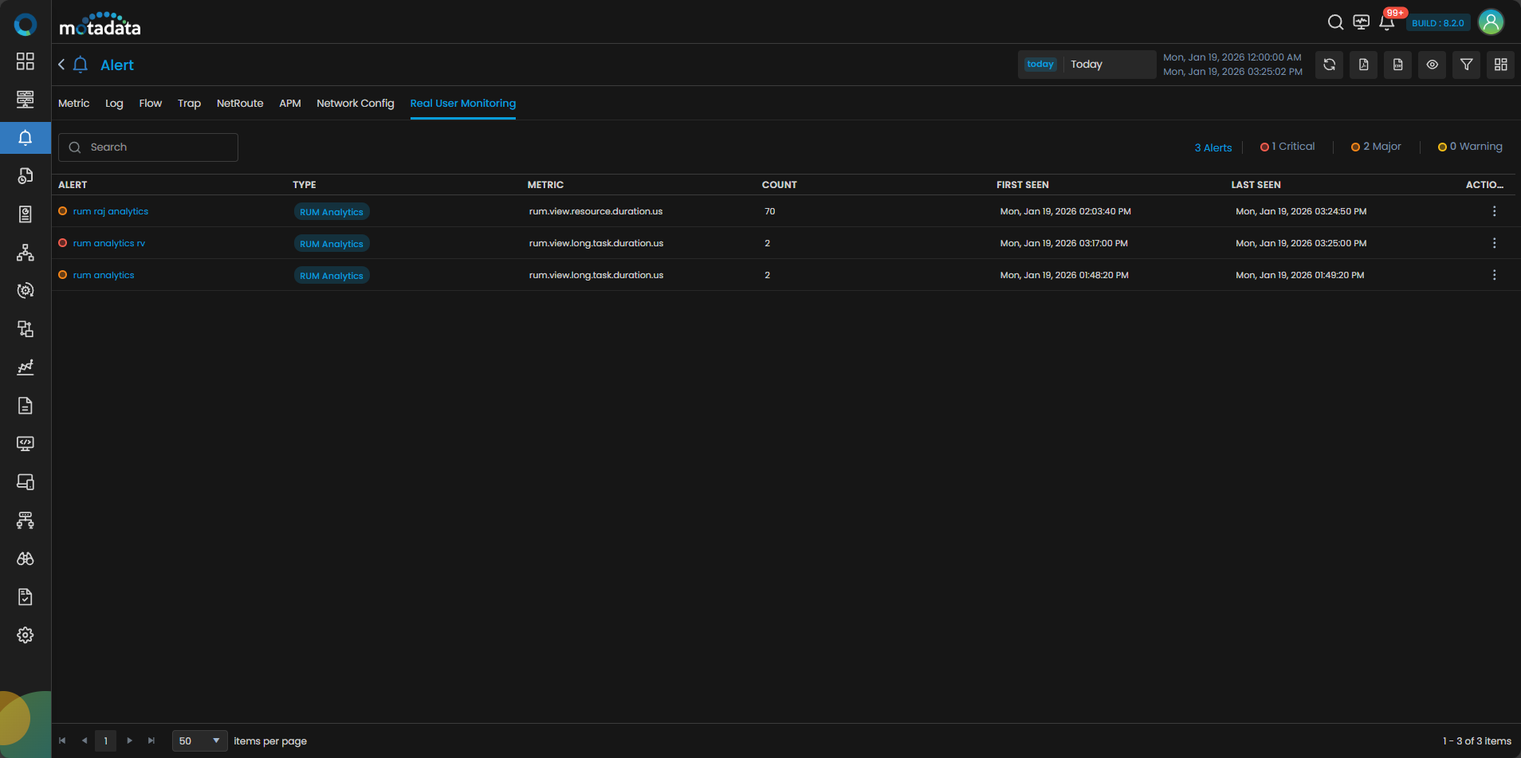Open the filter funnel icon
This screenshot has width=1521, height=758.
click(x=1466, y=65)
